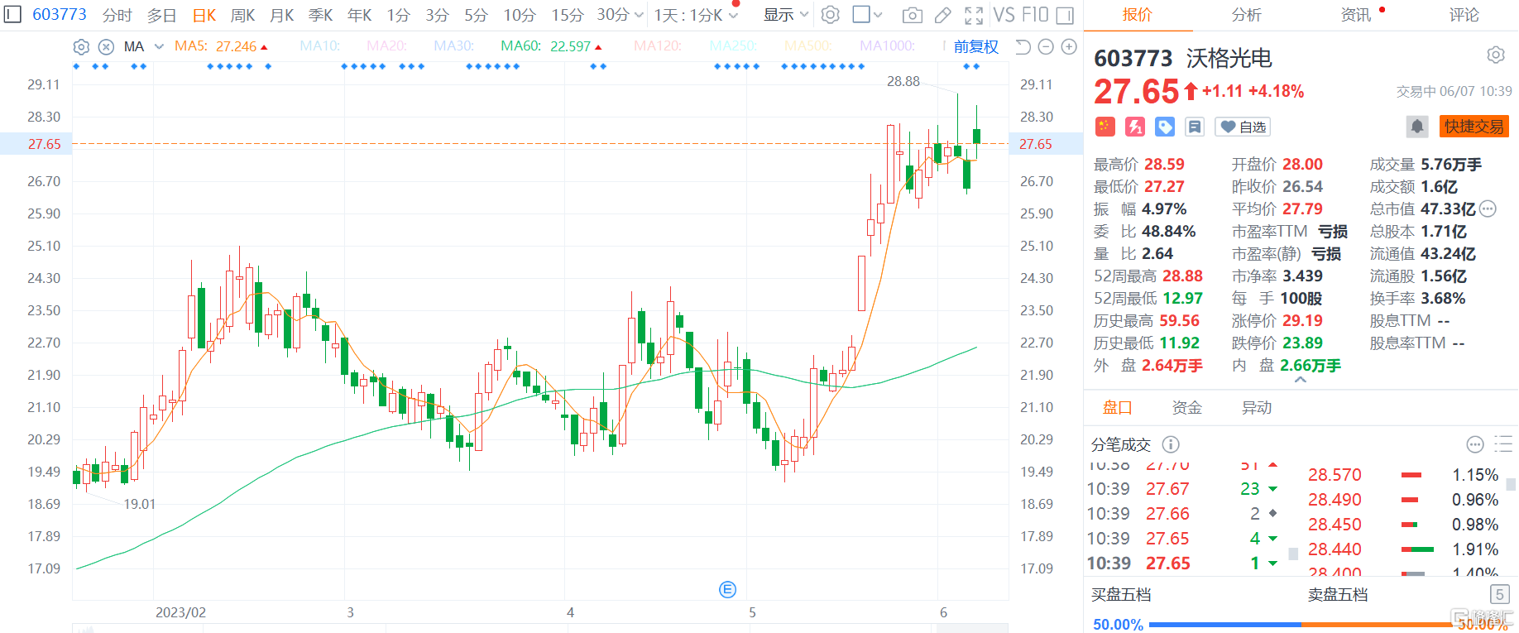Click the tick trades list scrollbar thumb
The width and height of the screenshot is (1519, 633).
tap(1293, 554)
